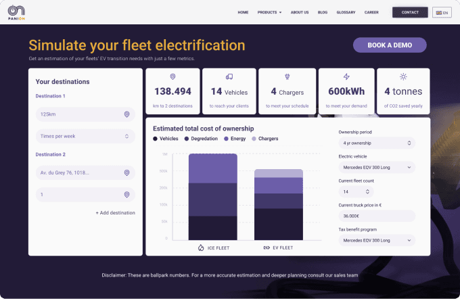This screenshot has height=299, width=460.
Task: Open the 4 yr ownership period dropdown
Action: (377, 143)
